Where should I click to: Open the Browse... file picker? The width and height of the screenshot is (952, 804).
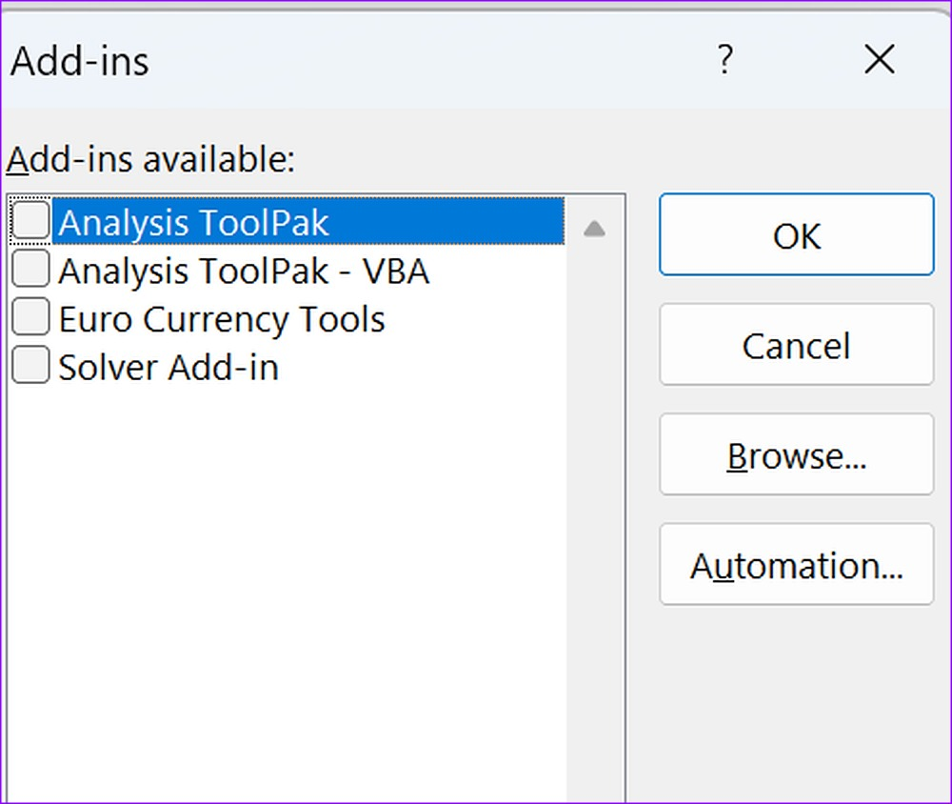point(797,454)
